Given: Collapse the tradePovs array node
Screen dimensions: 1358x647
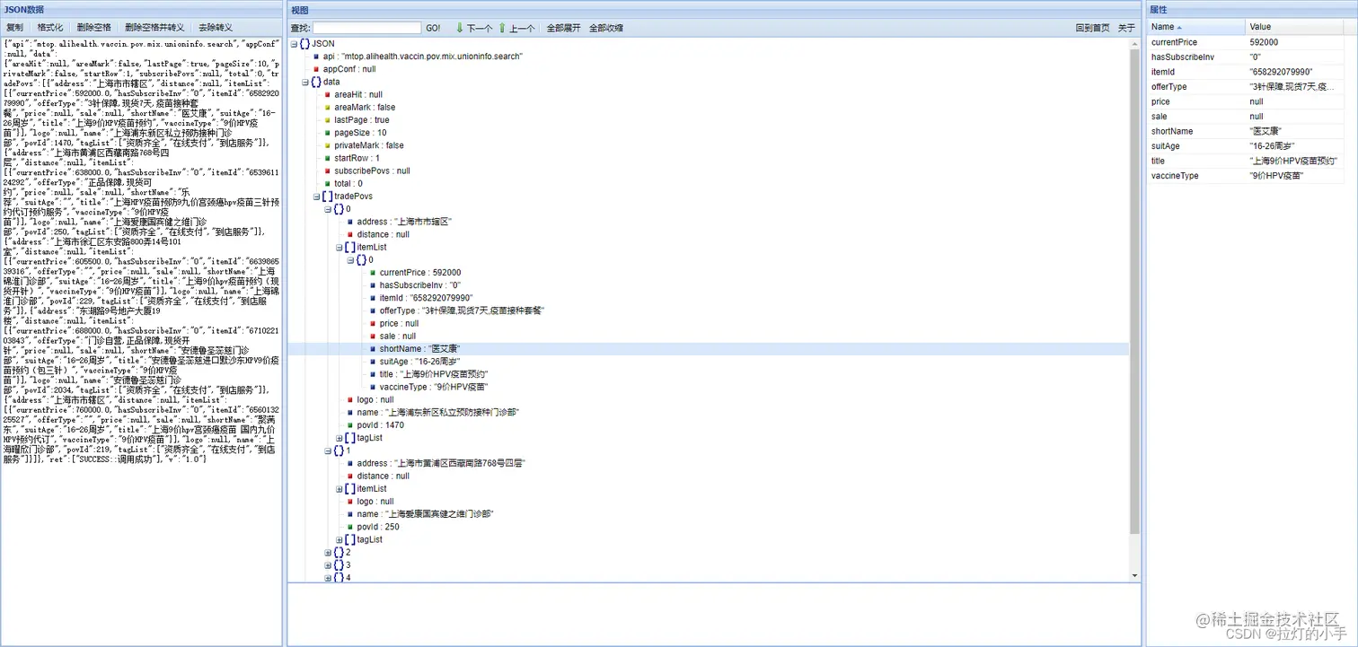Looking at the screenshot, I should pos(316,196).
